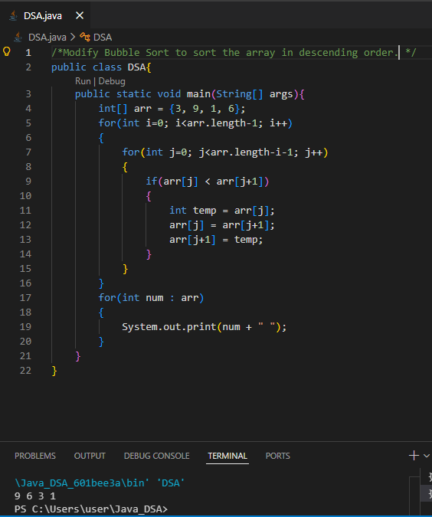Image resolution: width=432 pixels, height=517 pixels.
Task: Click the breadcrumb separator chevron after DSA.java
Action: [x=73, y=38]
